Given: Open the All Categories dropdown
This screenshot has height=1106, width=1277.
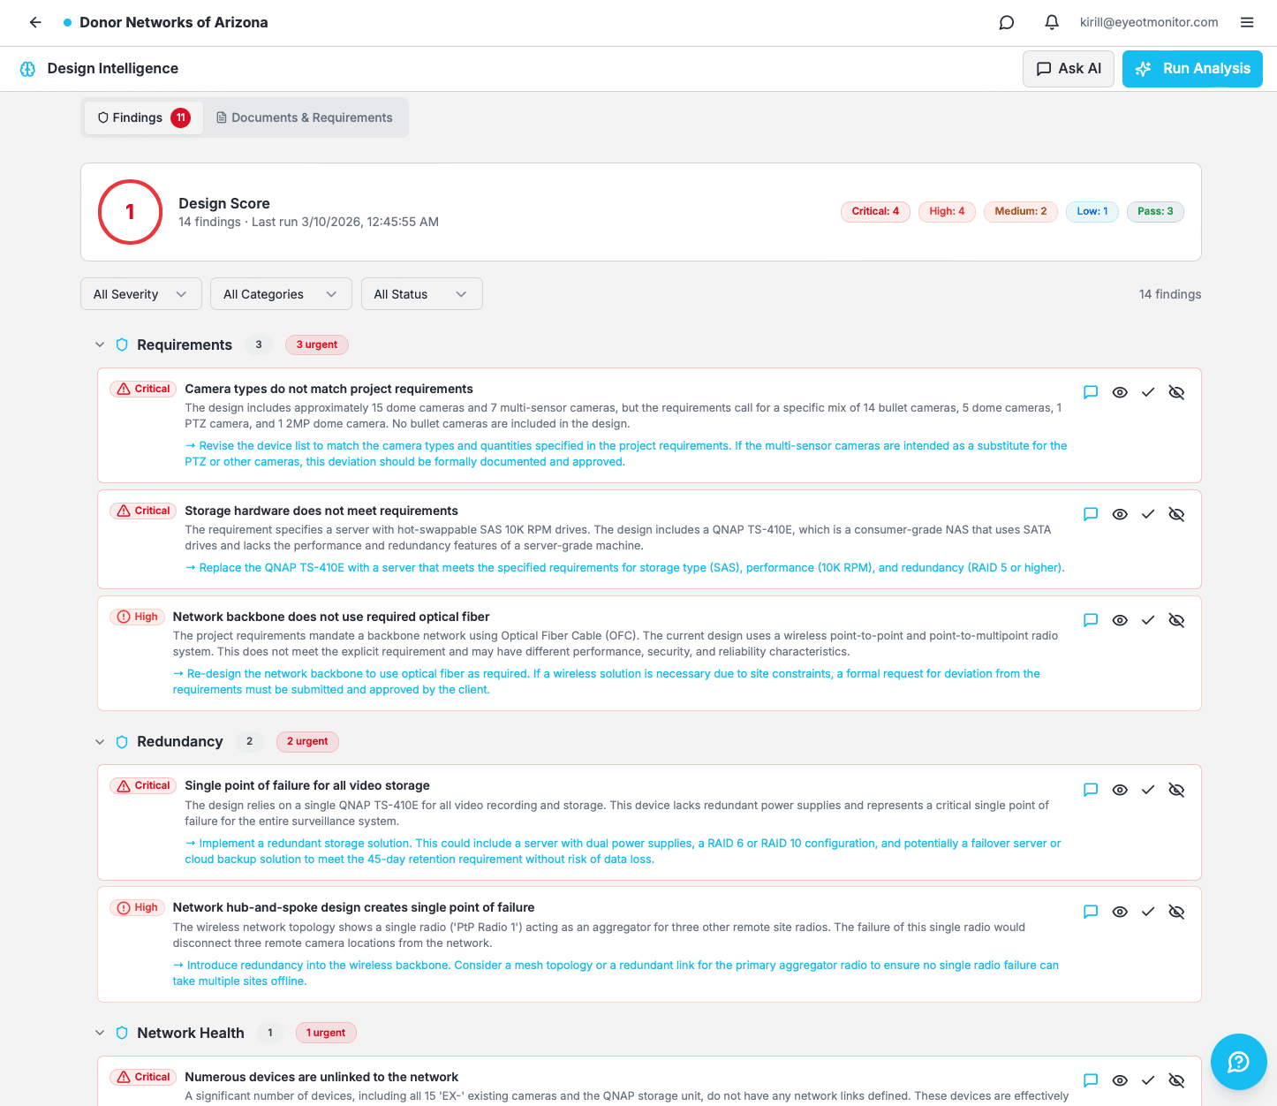Looking at the screenshot, I should click(281, 294).
